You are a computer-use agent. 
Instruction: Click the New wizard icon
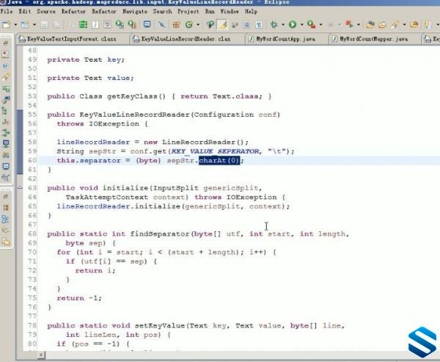(6, 25)
